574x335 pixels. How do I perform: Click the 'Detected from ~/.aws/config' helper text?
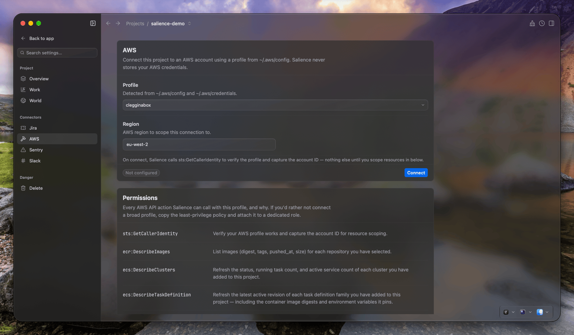click(180, 93)
